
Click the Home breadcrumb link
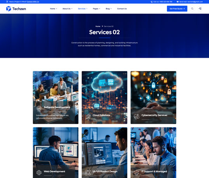coord(98,26)
